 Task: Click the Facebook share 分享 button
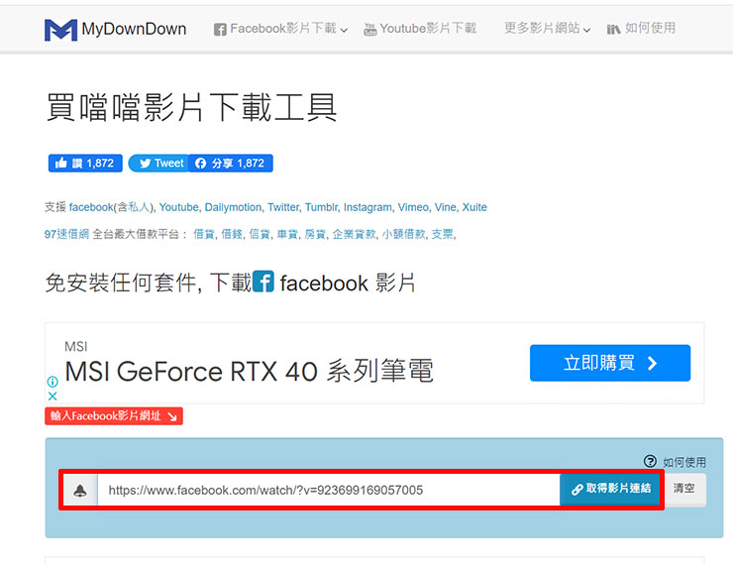[x=230, y=164]
